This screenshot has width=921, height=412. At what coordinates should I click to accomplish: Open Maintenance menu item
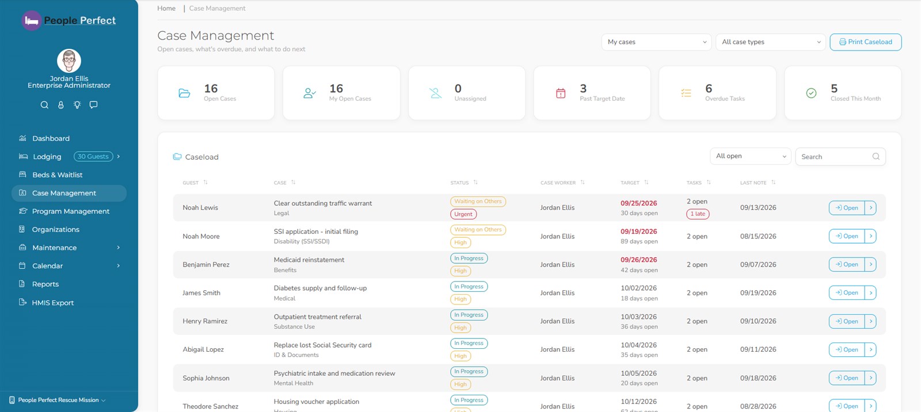[x=54, y=248]
